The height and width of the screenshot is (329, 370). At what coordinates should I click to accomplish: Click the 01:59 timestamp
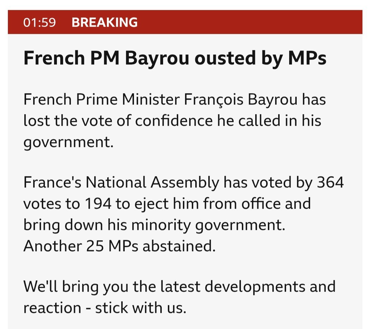coord(39,23)
